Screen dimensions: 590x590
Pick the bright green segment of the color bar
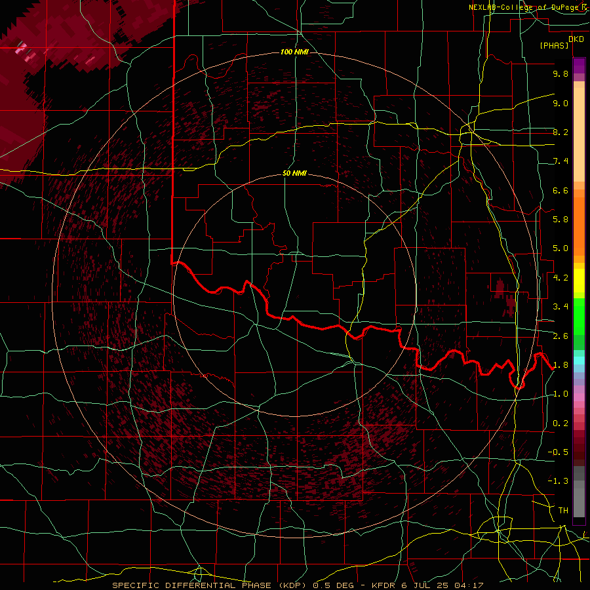pos(579,316)
